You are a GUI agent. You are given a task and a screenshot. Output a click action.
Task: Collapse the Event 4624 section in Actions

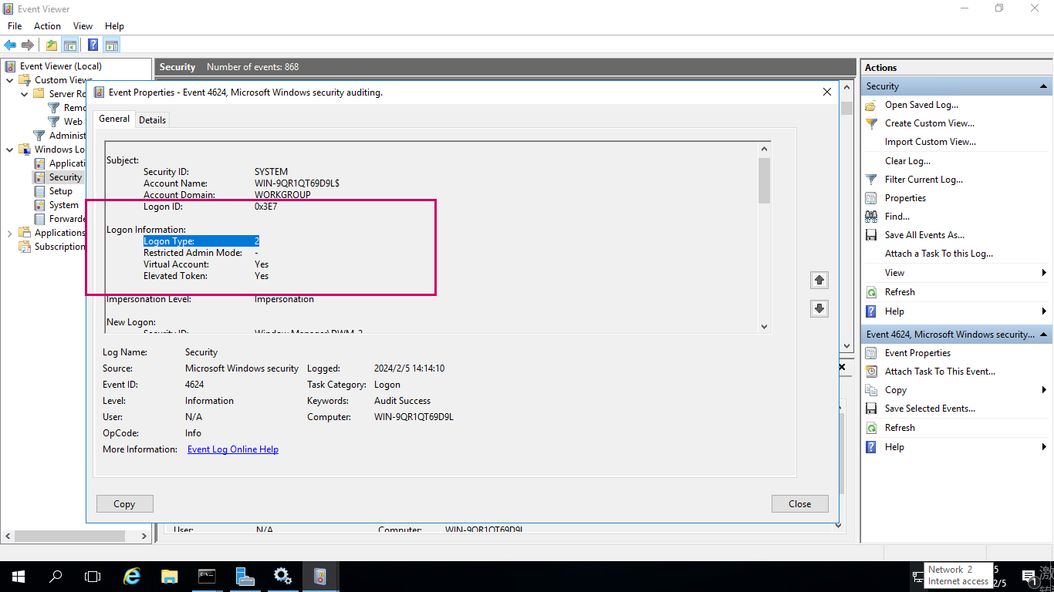1043,335
